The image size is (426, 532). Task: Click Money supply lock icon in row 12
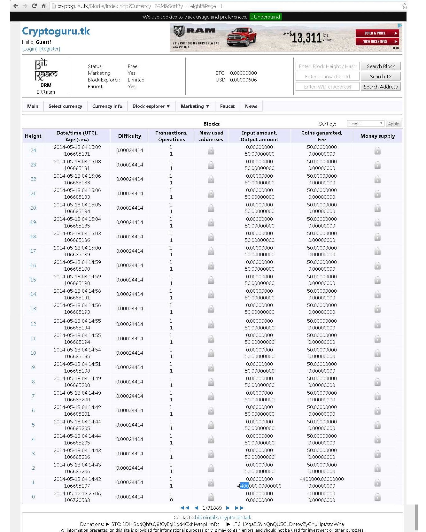coord(377,325)
